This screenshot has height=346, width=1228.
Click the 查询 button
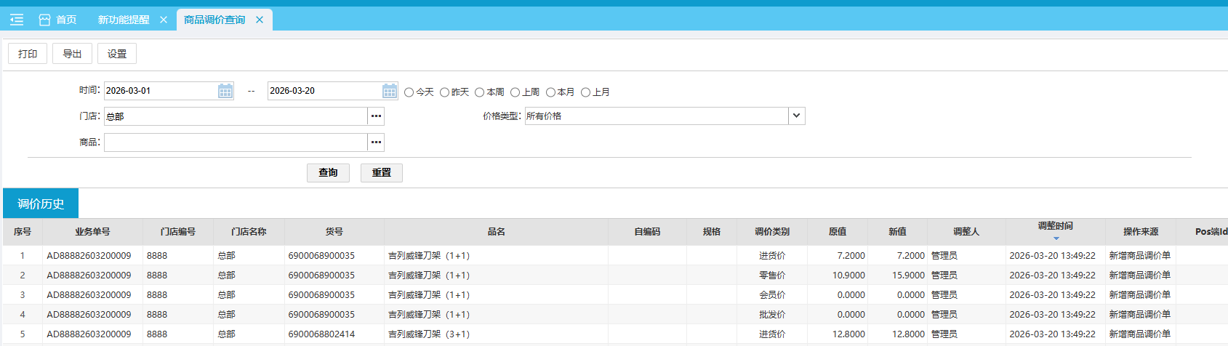(x=328, y=172)
